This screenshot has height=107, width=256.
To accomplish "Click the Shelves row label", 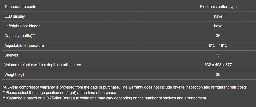I will click(x=11, y=55).
